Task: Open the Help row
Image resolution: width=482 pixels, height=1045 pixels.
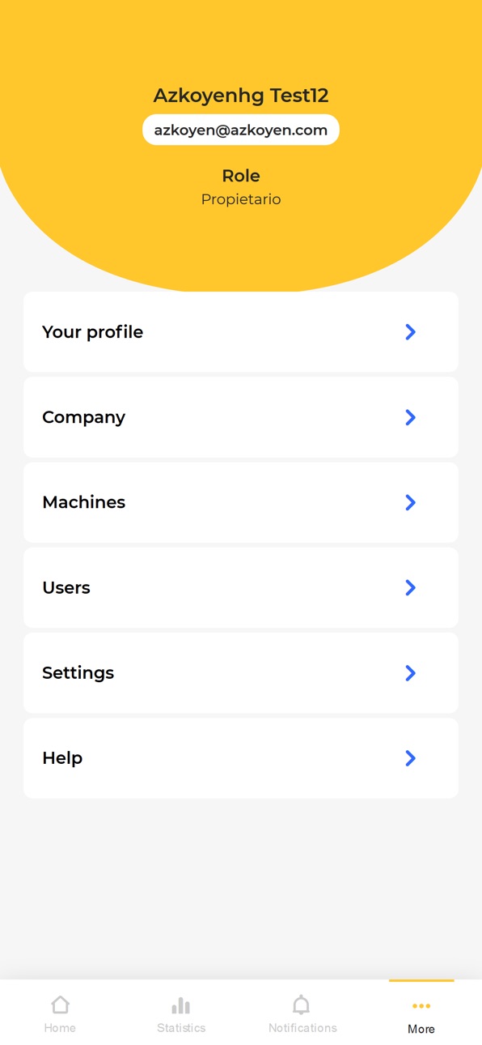Action: tap(241, 758)
